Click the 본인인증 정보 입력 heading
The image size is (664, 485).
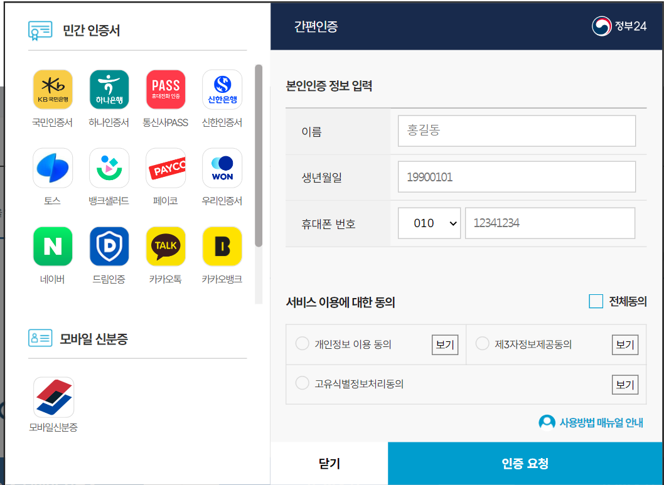(329, 85)
